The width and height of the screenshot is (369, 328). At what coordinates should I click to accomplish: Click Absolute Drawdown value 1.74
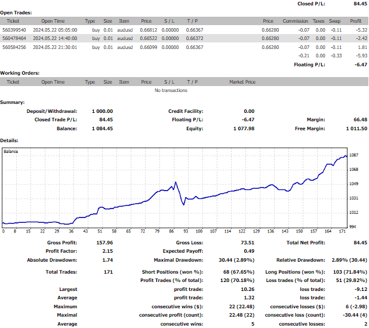(107, 260)
